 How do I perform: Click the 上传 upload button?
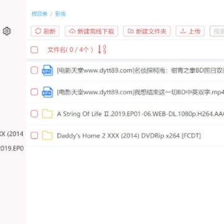pyautogui.click(x=190, y=31)
